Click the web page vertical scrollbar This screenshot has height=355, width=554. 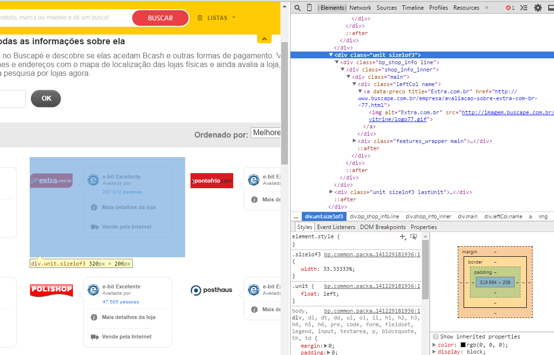284,103
